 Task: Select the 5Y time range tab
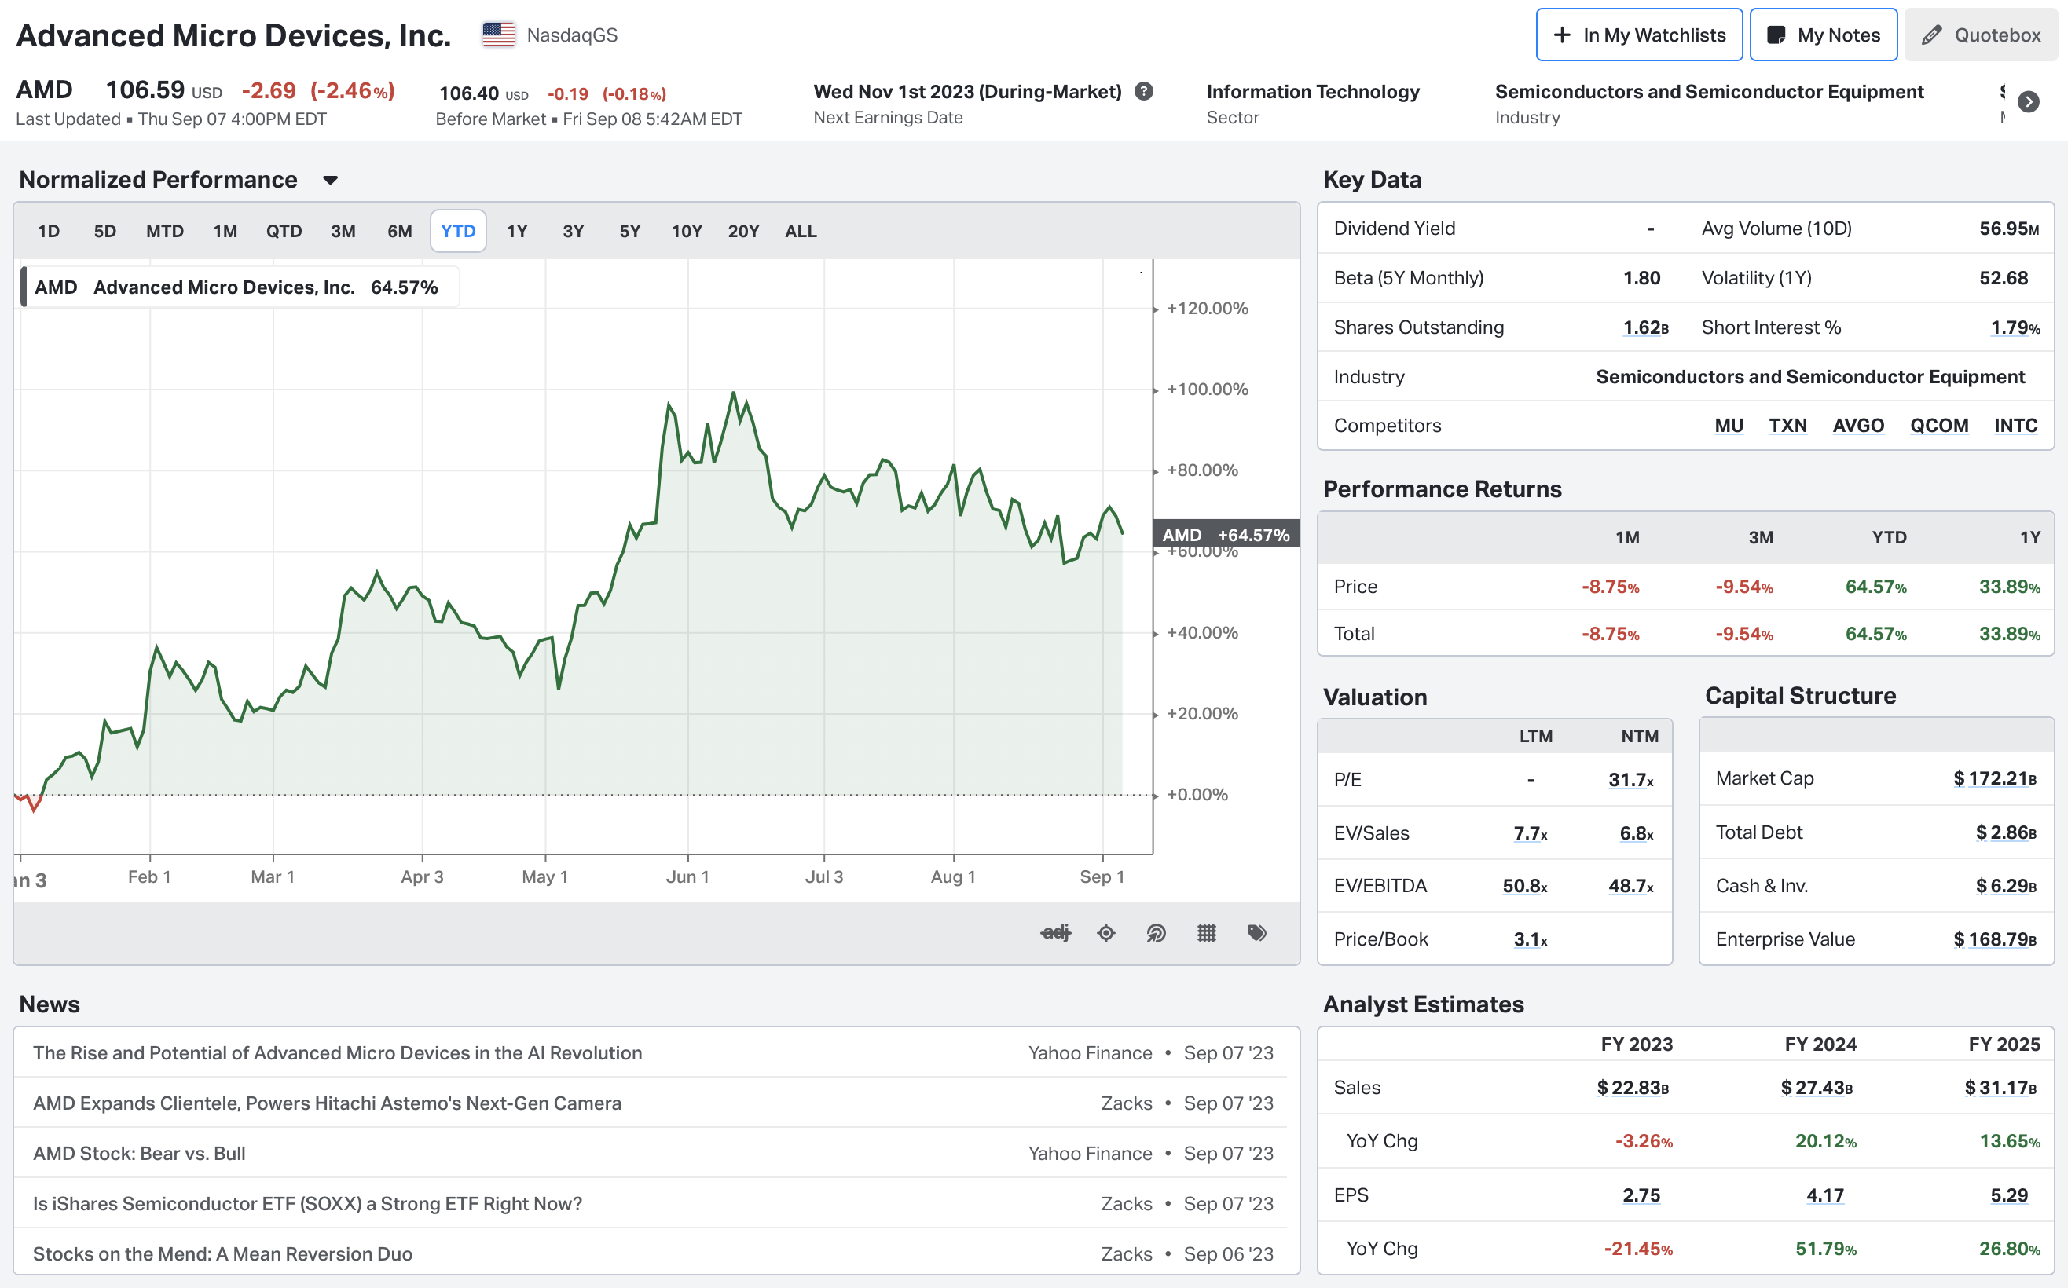pos(629,231)
